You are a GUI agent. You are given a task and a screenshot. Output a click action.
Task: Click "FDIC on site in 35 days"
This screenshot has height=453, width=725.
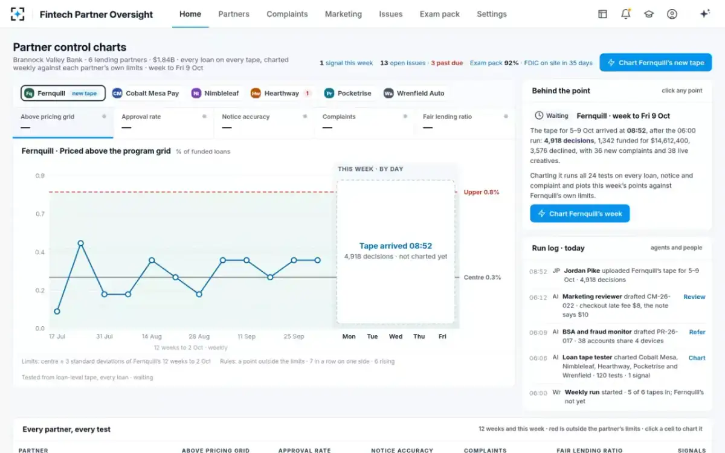[558, 63]
